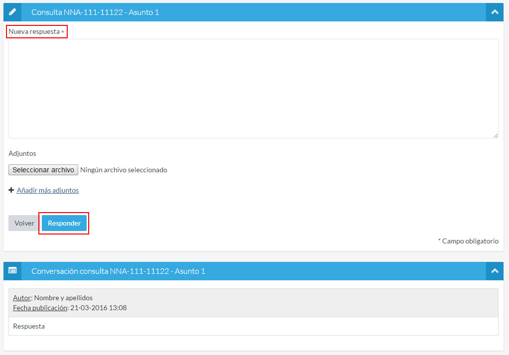Collapse the Consulta NNA-111-11122 reply panel

pos(495,12)
